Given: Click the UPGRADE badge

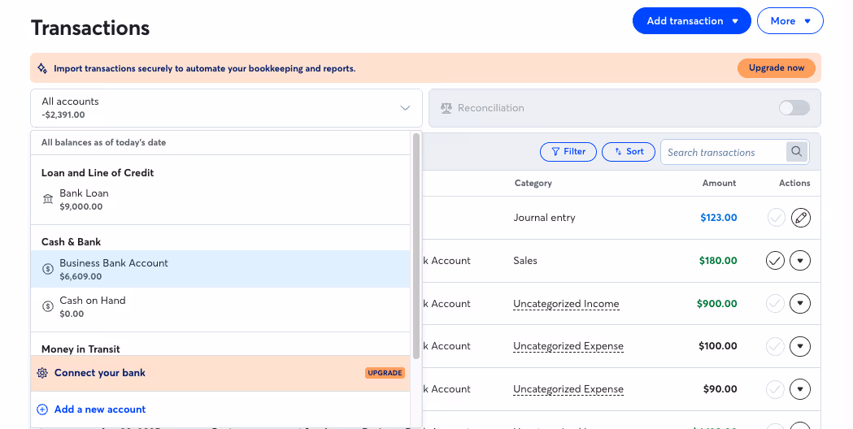Looking at the screenshot, I should (x=385, y=373).
